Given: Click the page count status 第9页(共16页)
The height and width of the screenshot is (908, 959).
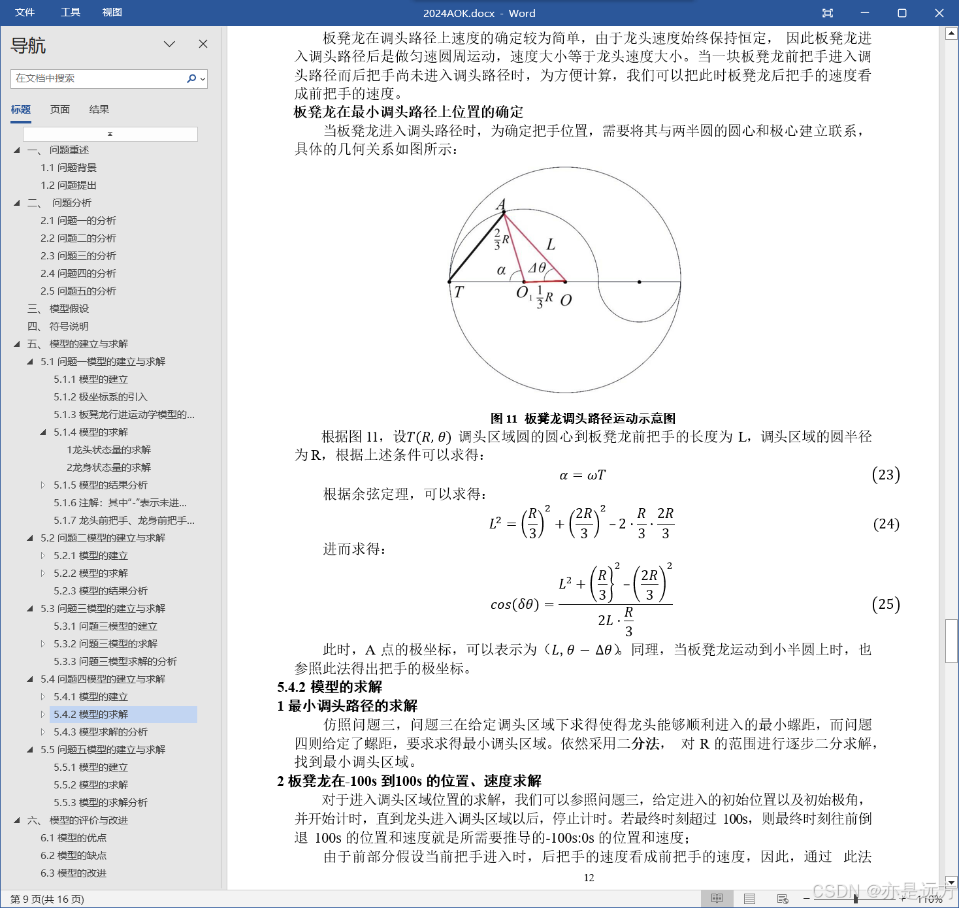Looking at the screenshot, I should (47, 900).
